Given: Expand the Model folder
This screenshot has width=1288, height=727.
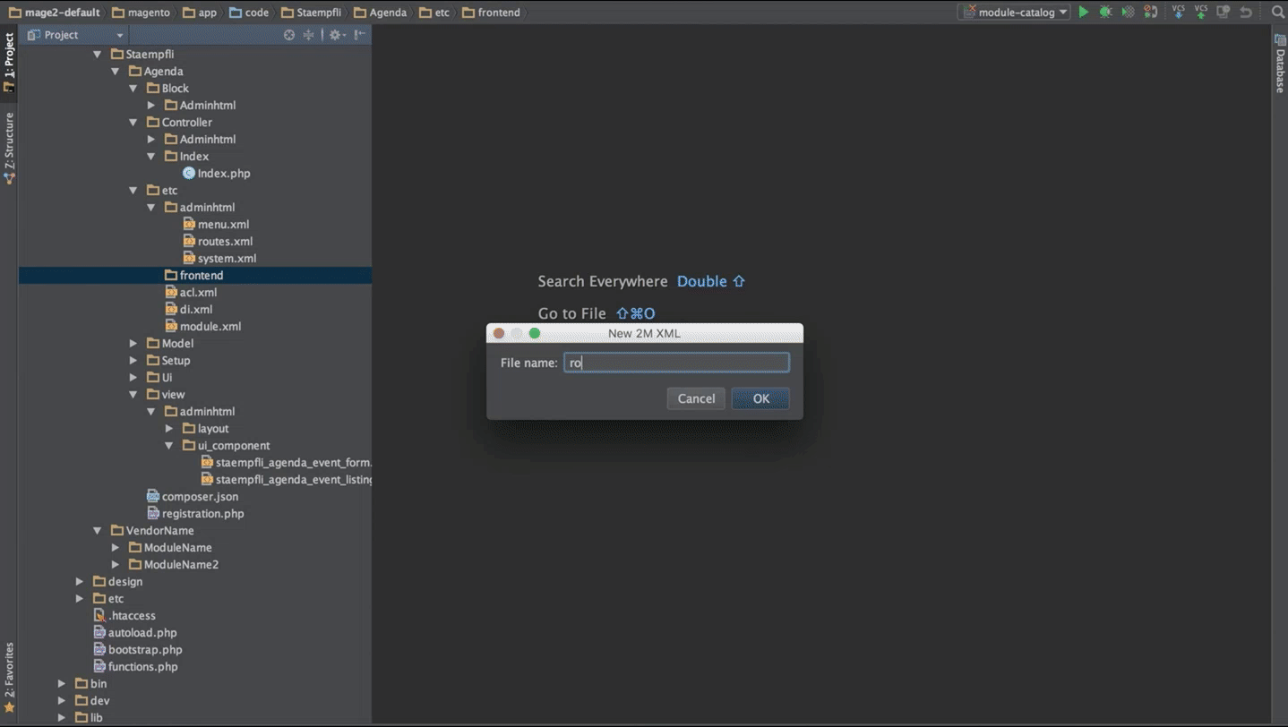Looking at the screenshot, I should tap(133, 344).
